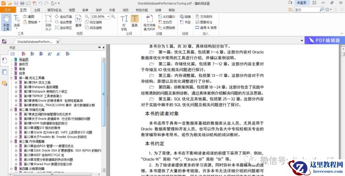Screen dimensions: 345x176
Task: Collapse 第三篇 内存调整篇 bookmark node
Action: point(11,142)
